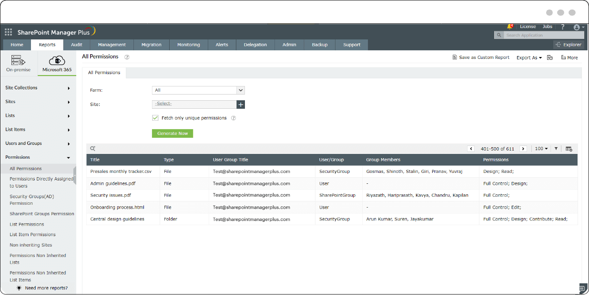589x295 pixels.
Task: Open the Support tab
Action: point(352,45)
